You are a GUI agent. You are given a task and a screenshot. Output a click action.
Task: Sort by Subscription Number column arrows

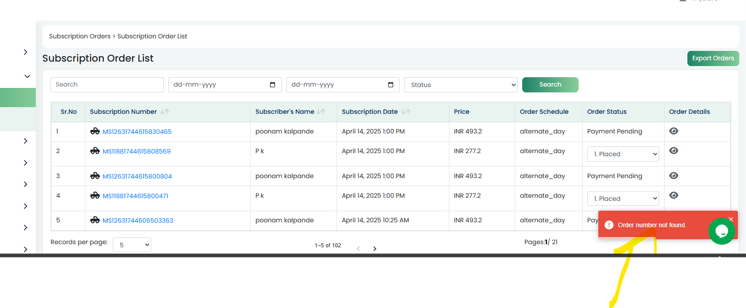(165, 112)
